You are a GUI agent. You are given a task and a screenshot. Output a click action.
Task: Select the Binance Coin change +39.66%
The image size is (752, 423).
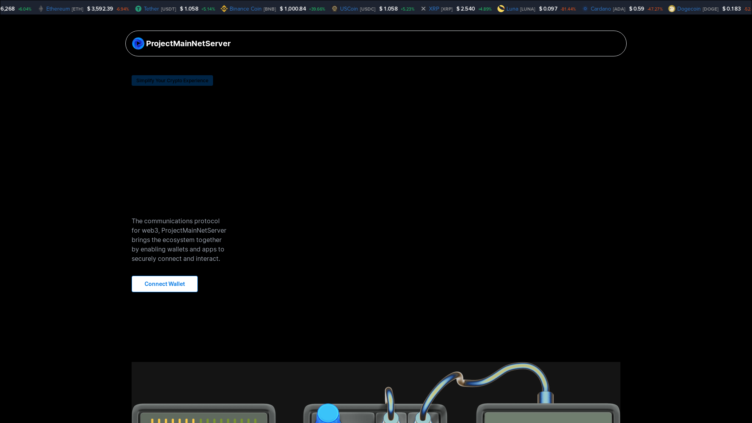click(317, 9)
